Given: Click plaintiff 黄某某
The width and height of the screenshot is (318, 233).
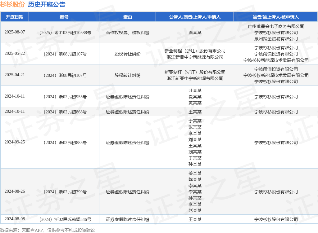Looking at the screenshot, I should coord(195,103).
